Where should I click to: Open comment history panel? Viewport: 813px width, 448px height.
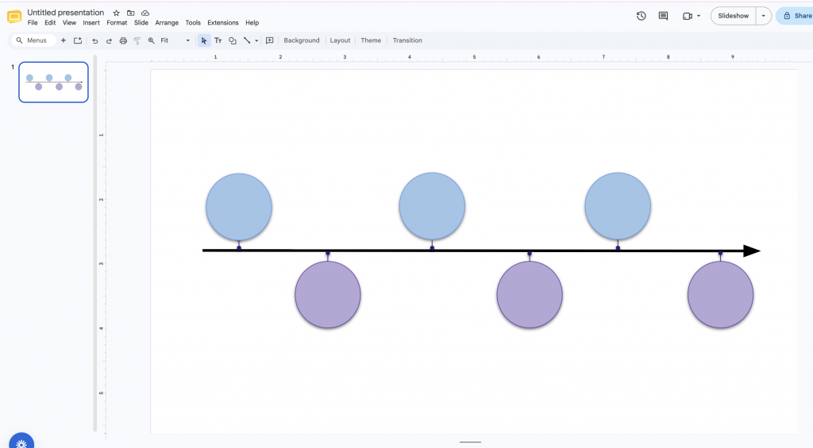pos(663,16)
